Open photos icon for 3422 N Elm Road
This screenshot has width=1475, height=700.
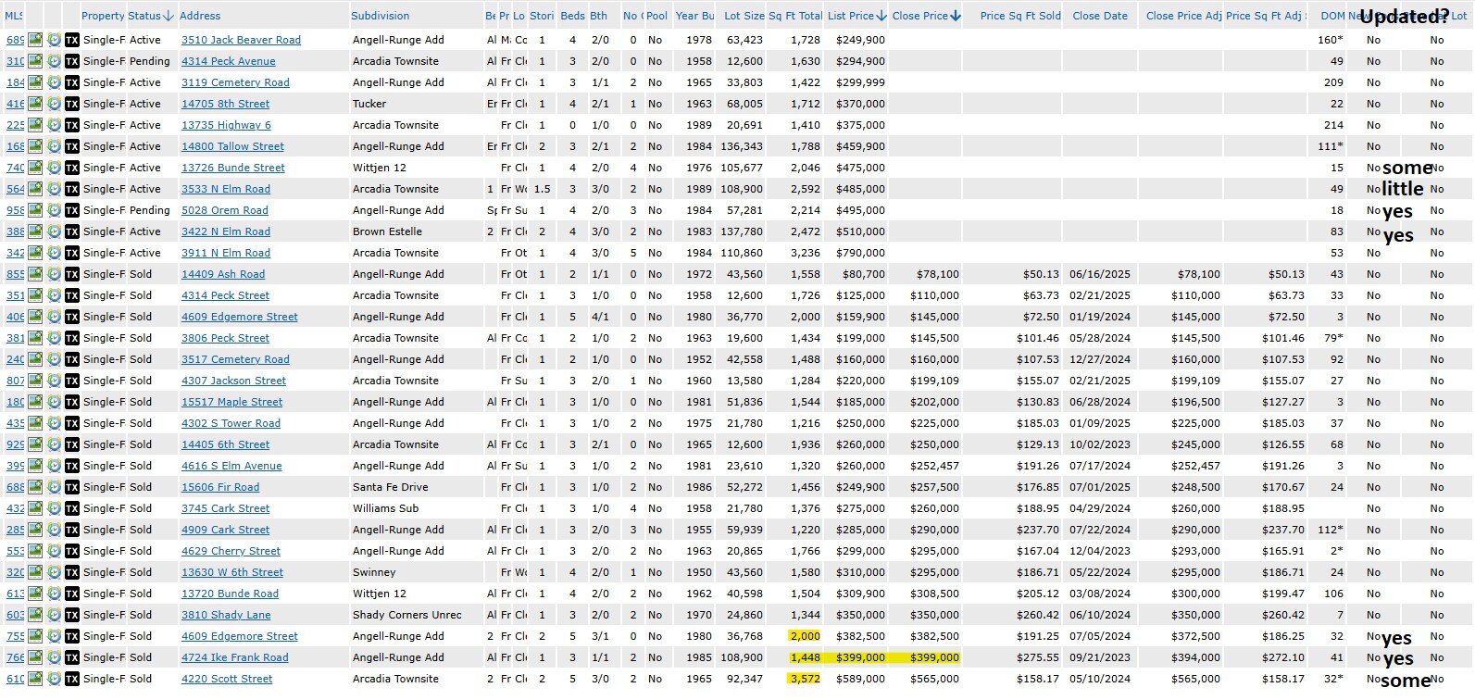tap(35, 231)
